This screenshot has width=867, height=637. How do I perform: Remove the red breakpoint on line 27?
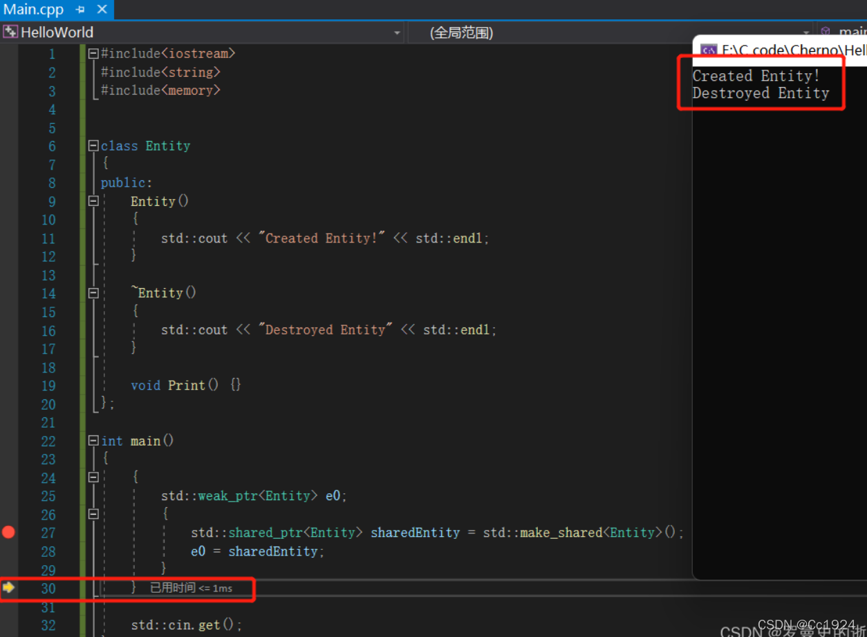8,532
